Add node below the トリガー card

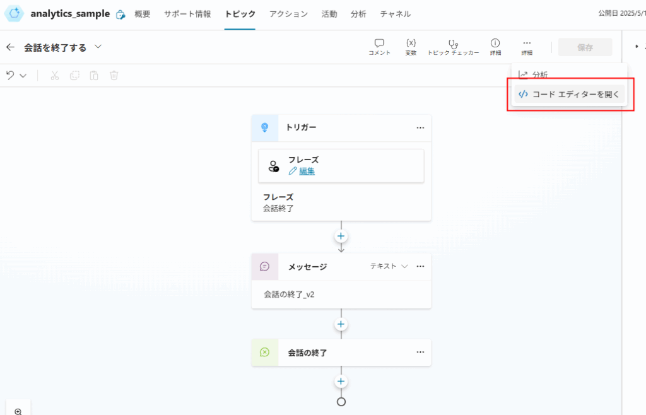(x=341, y=237)
